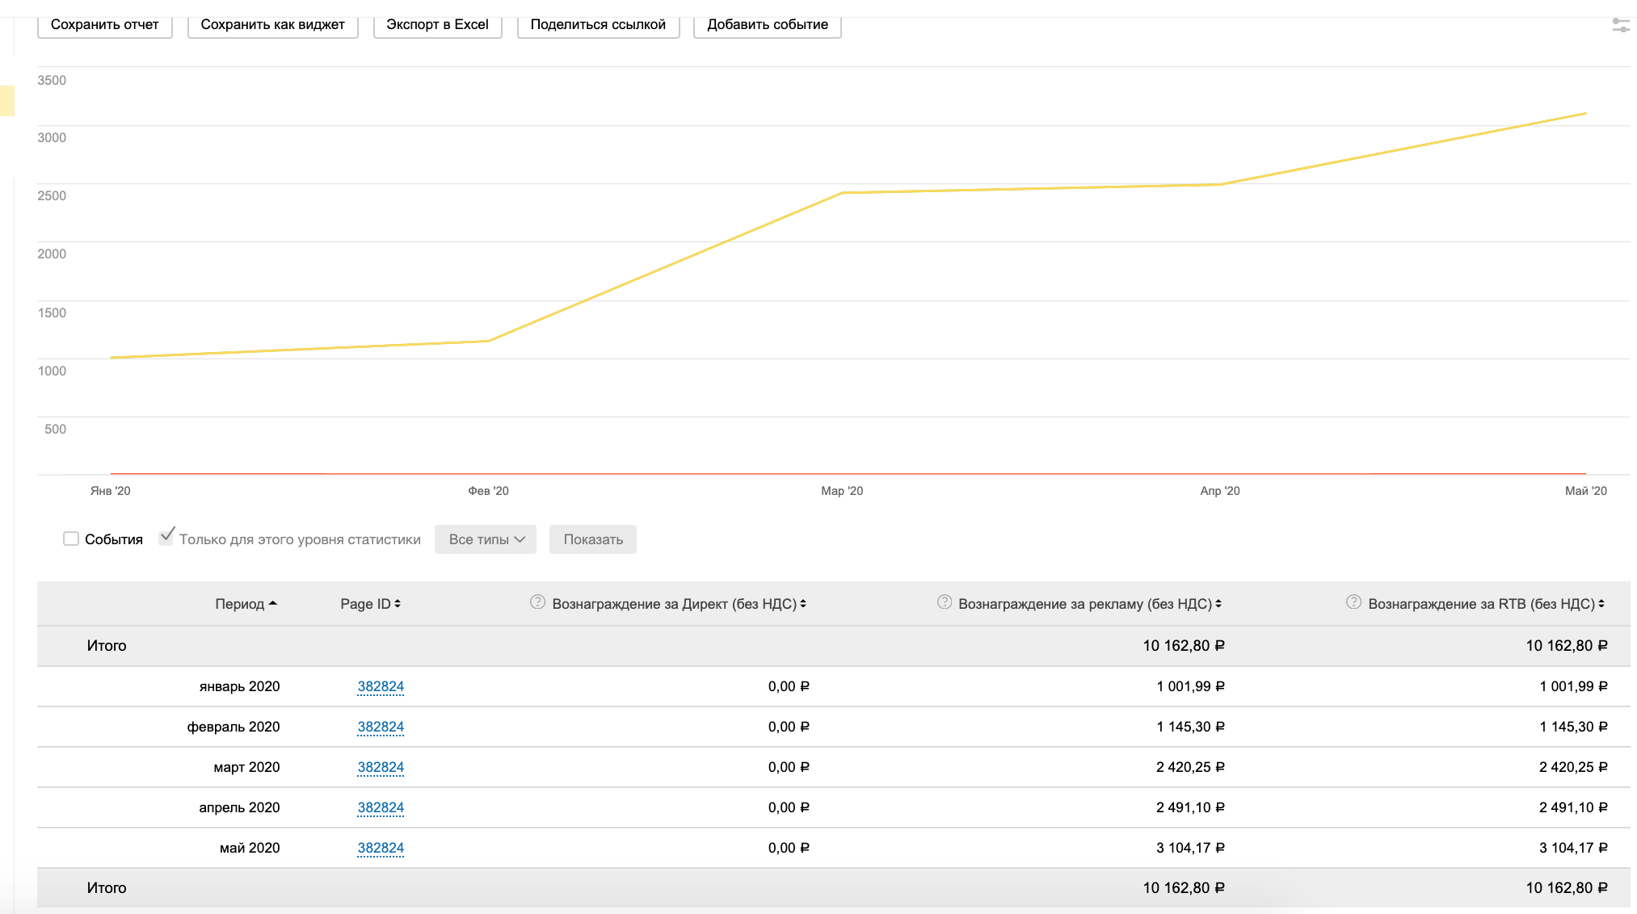Sort by Вознаграждение за RTB column

pyautogui.click(x=1486, y=604)
